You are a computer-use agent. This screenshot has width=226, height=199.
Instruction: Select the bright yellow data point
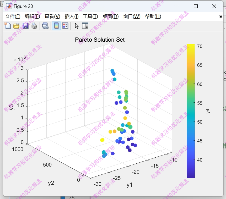102,140
